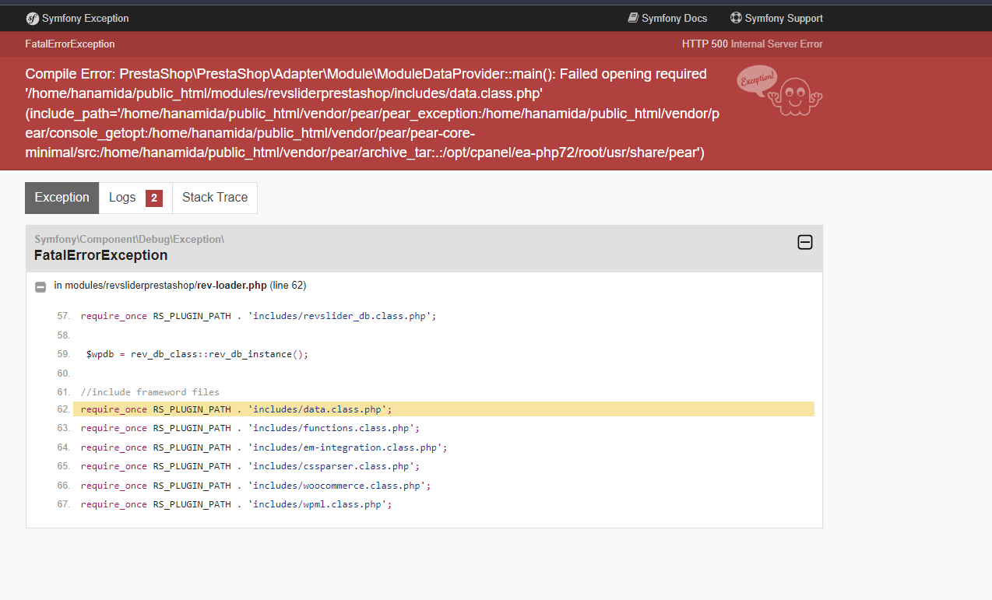This screenshot has height=600, width=992.
Task: Collapse the FatalErrorException block
Action: [x=805, y=243]
